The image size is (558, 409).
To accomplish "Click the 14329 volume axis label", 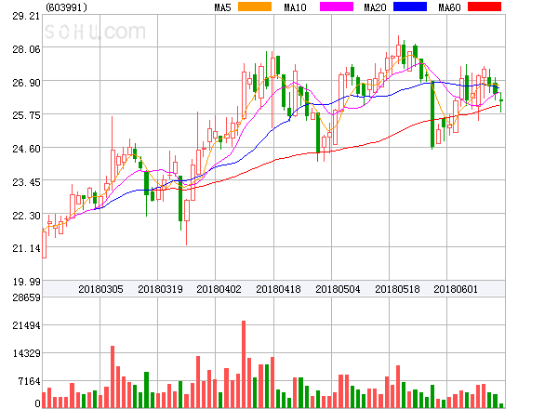I will [26, 353].
